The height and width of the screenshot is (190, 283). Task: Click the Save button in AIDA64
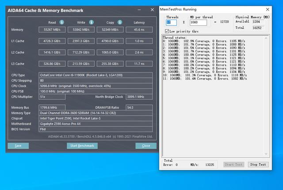pos(18,146)
